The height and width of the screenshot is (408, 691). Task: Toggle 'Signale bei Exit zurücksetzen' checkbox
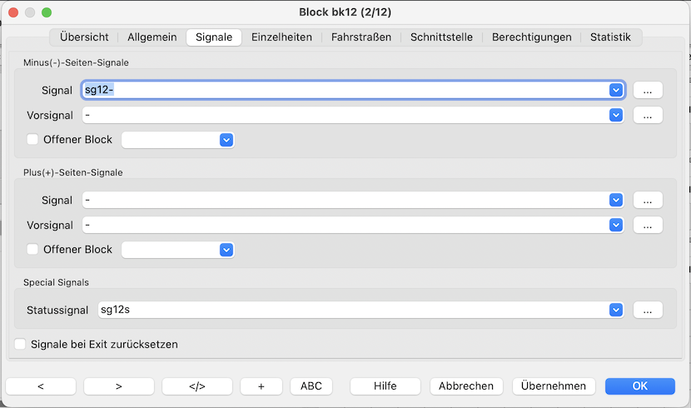pyautogui.click(x=21, y=344)
